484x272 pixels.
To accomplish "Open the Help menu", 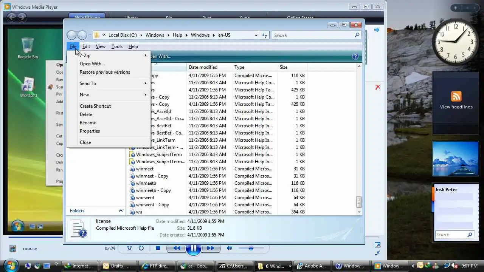I will [133, 46].
